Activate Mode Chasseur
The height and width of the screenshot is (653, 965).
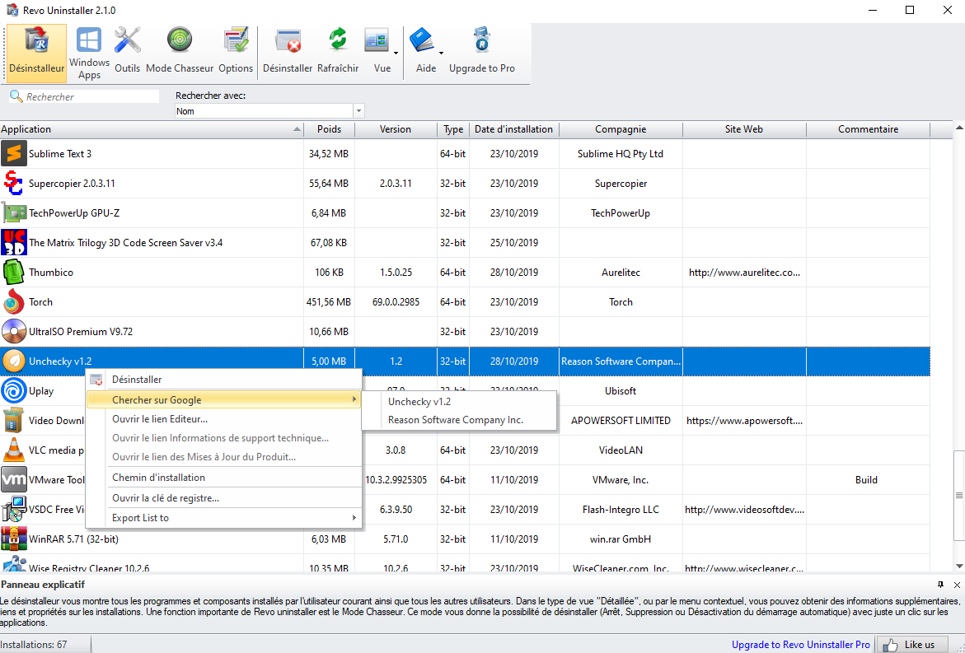tap(180, 52)
